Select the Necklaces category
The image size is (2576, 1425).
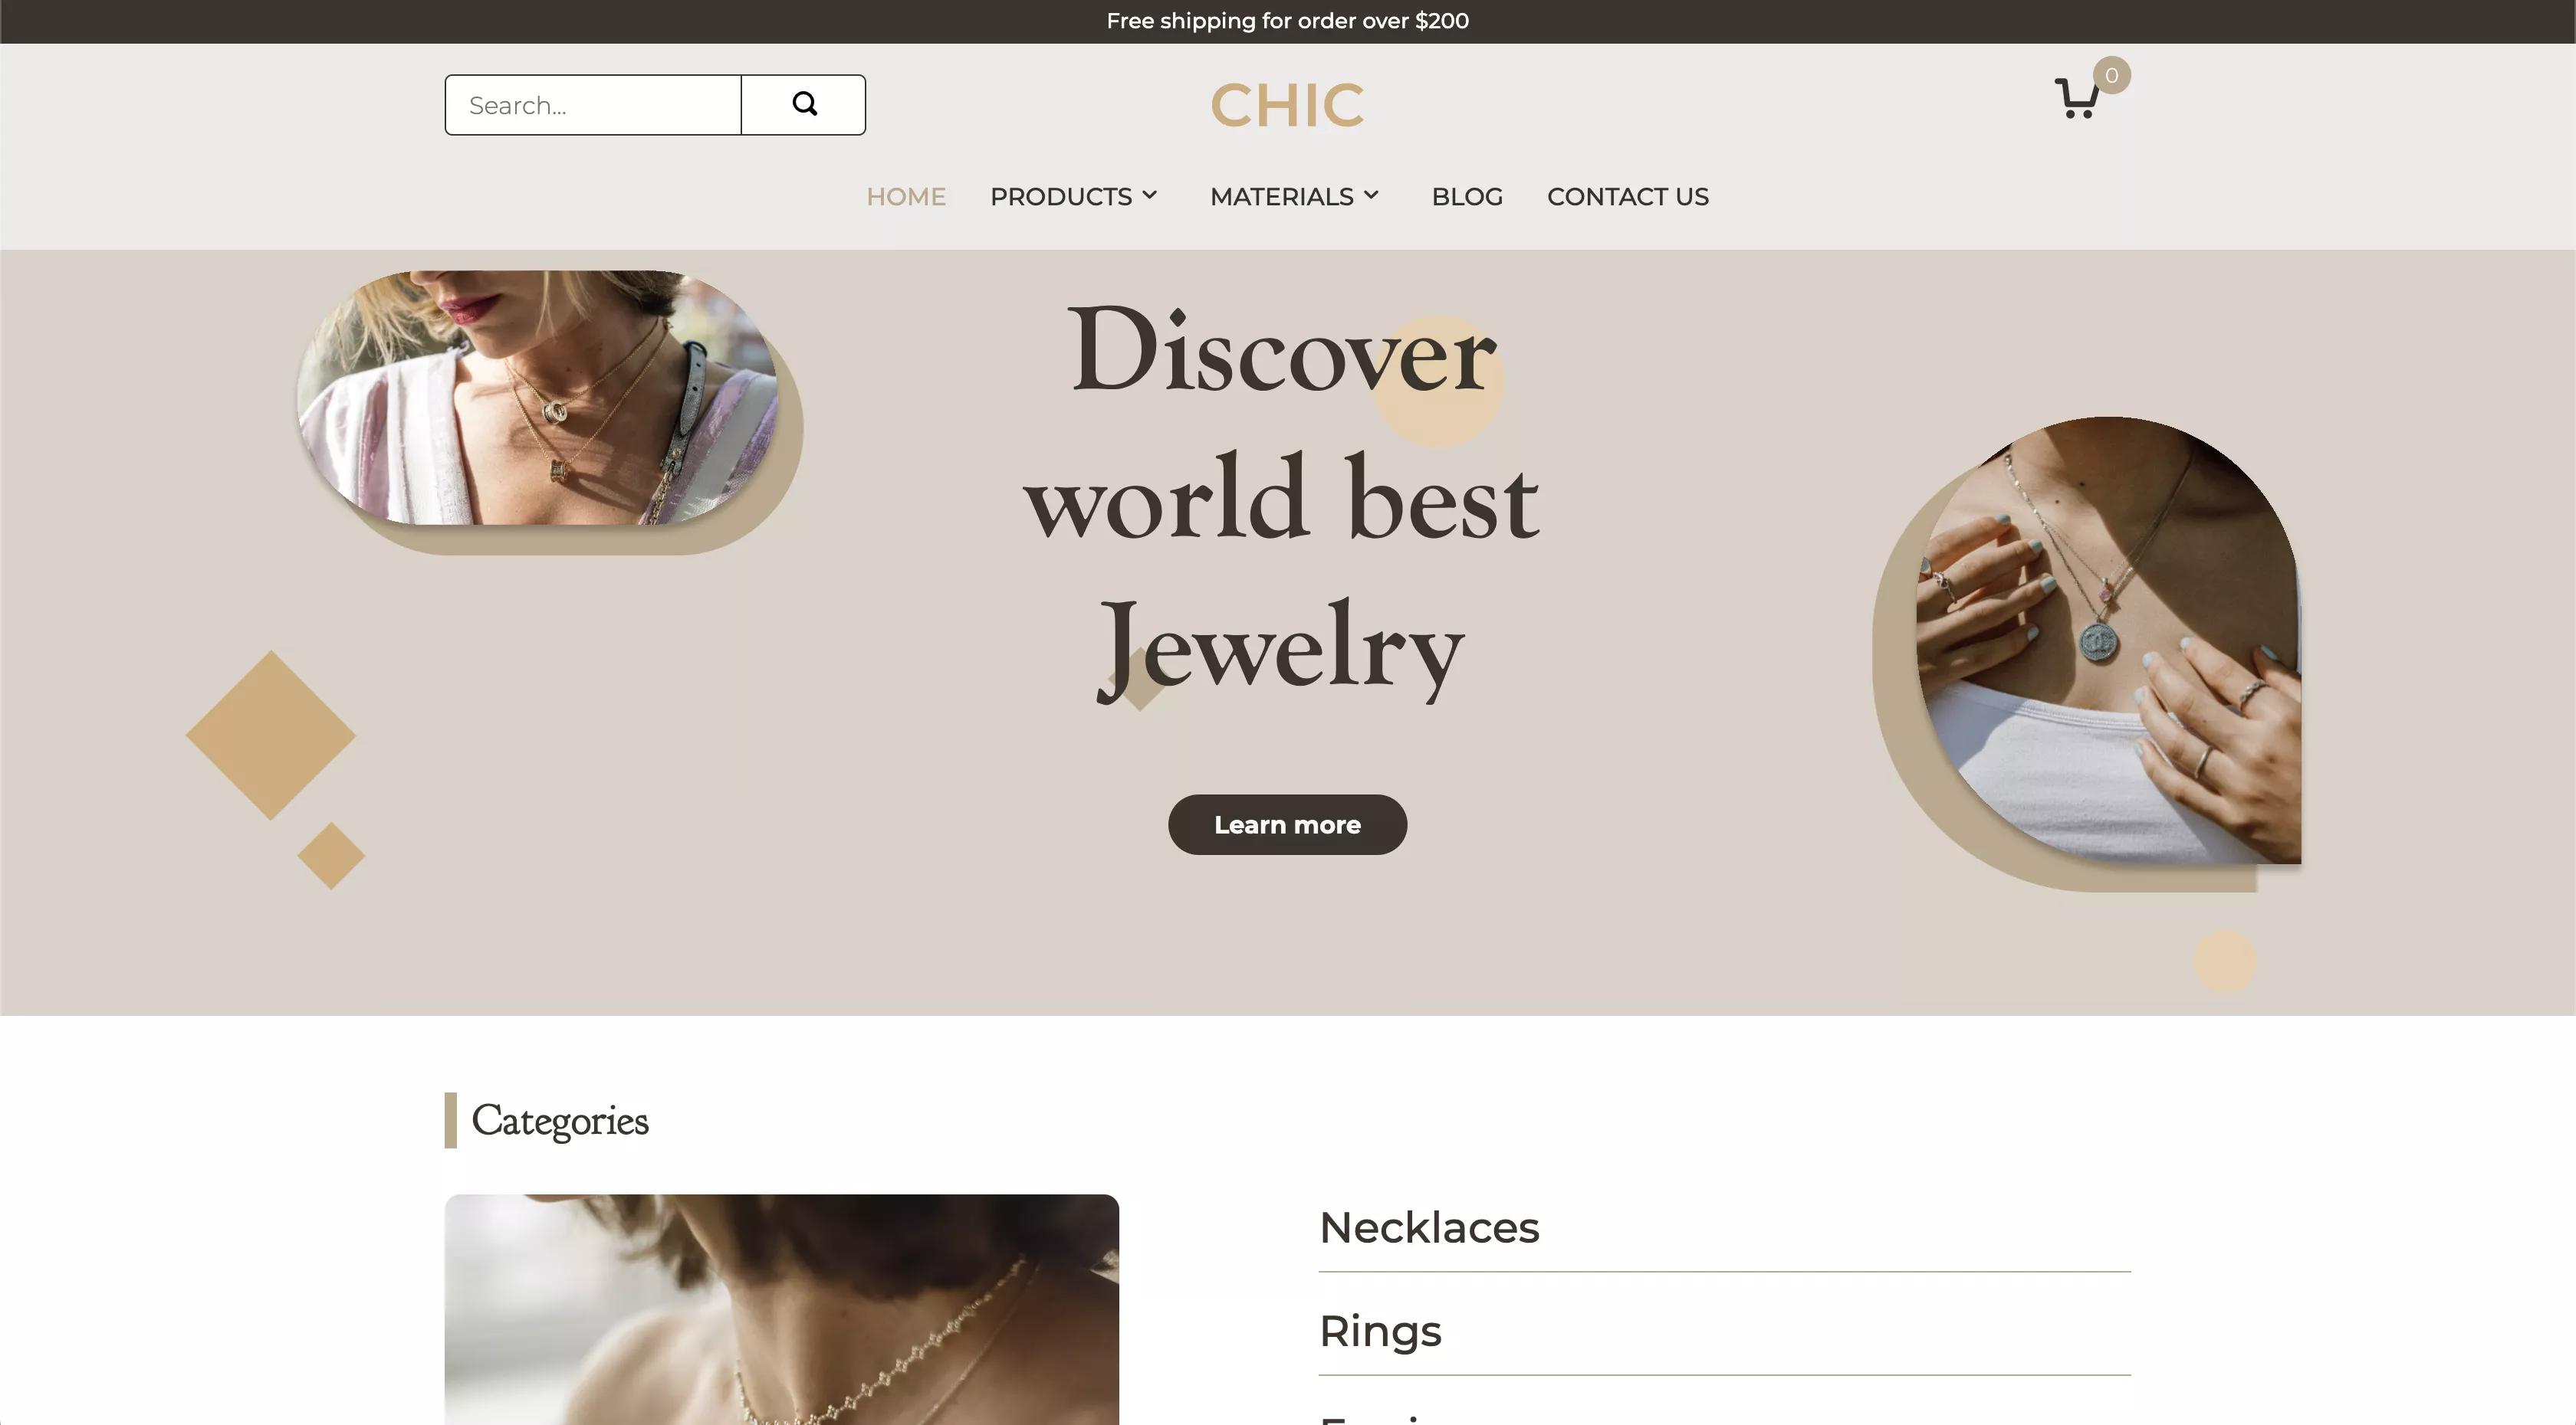pyautogui.click(x=1429, y=1227)
